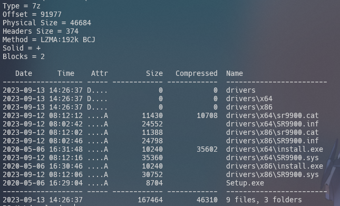Click the 'Time' column header
This screenshot has width=340, height=206.
[x=66, y=74]
